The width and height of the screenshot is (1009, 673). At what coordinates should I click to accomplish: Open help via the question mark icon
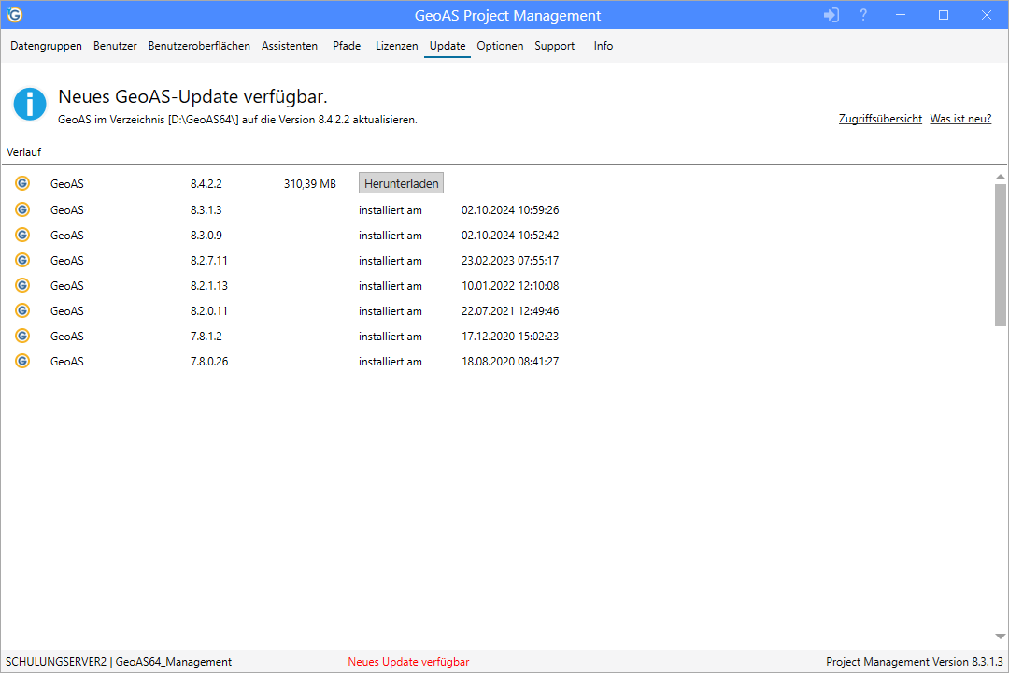[x=863, y=15]
